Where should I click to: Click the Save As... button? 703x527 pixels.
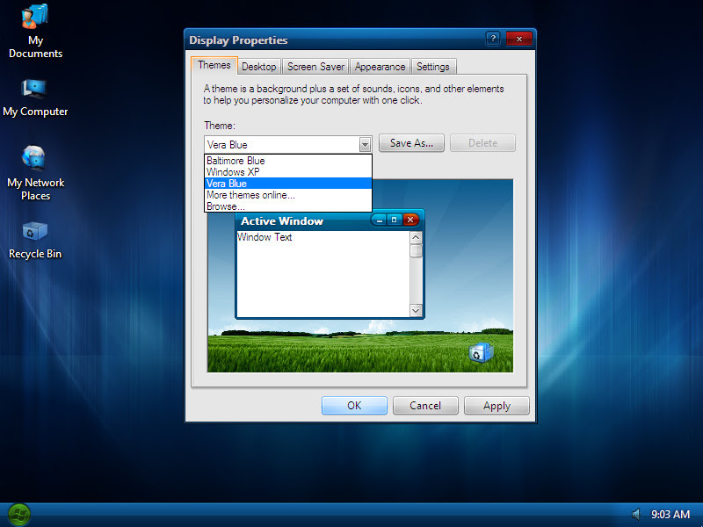(x=411, y=143)
